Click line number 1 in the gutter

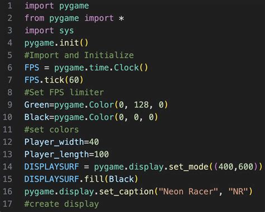click(x=10, y=6)
